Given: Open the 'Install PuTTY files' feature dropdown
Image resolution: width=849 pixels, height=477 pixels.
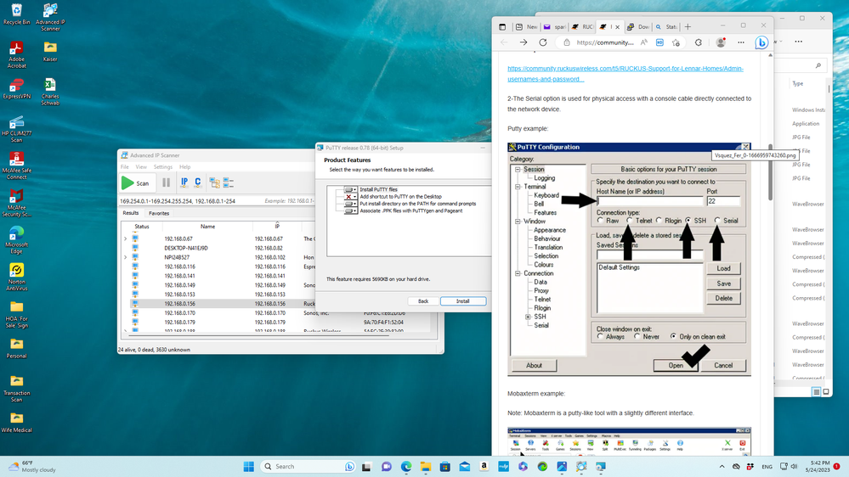Looking at the screenshot, I should 350,189.
